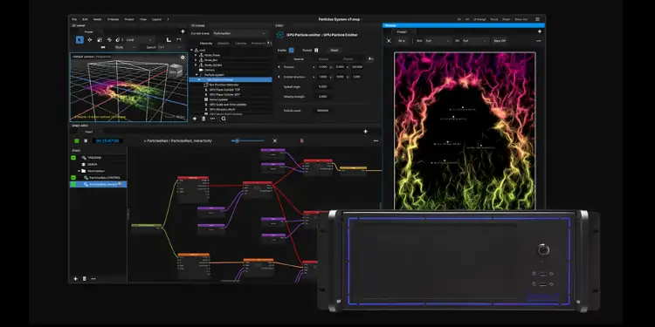655x327 pixels.
Task: Add a new view tab in graph editor
Action: pos(366,132)
